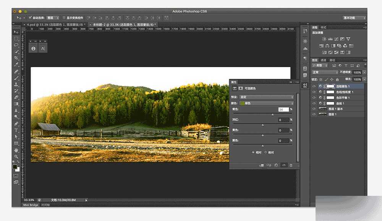382x221 pixels.
Task: Select the Move tool in the toolbar
Action: click(x=16, y=32)
